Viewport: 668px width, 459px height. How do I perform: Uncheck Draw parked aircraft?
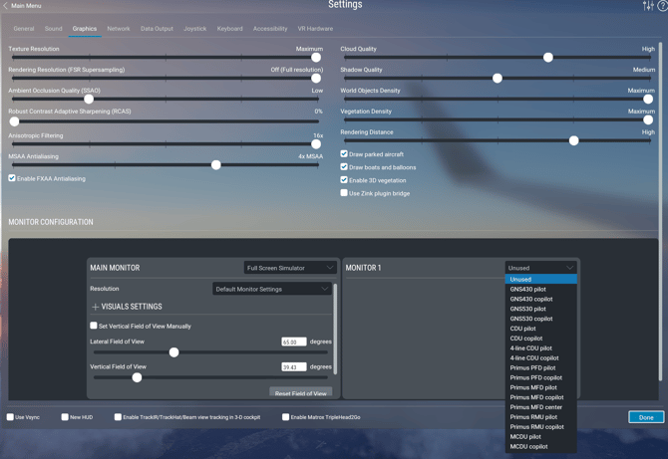point(344,153)
